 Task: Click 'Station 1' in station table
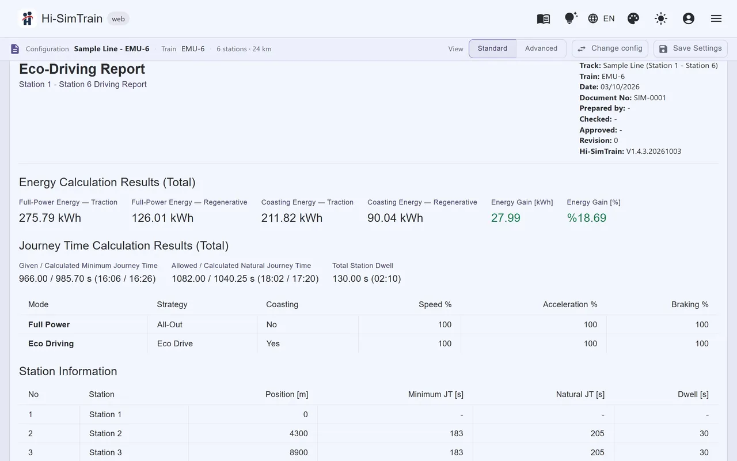point(105,414)
